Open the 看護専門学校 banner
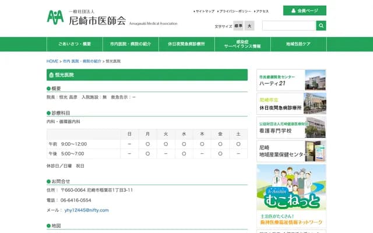 (x=291, y=128)
